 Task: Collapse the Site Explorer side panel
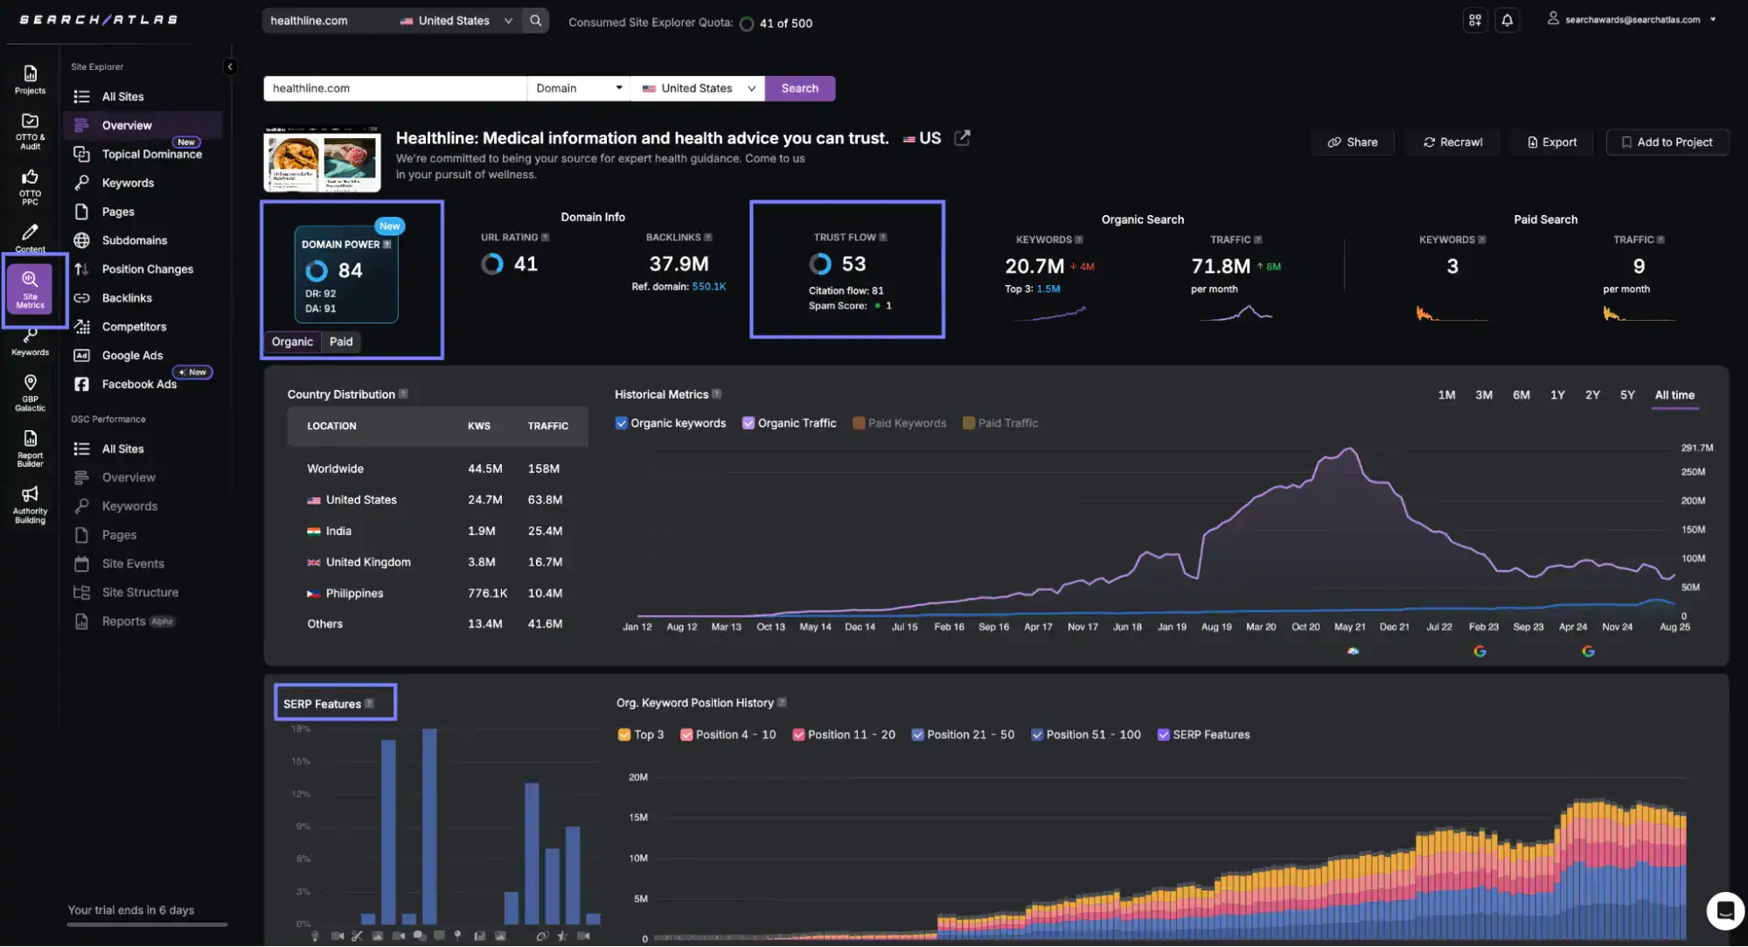pyautogui.click(x=230, y=66)
